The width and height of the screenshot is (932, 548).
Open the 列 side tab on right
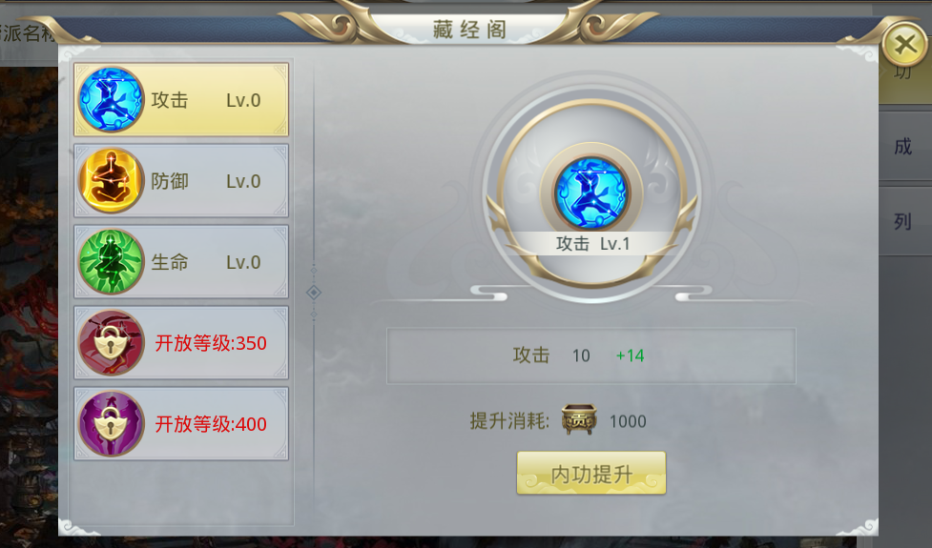pyautogui.click(x=904, y=221)
